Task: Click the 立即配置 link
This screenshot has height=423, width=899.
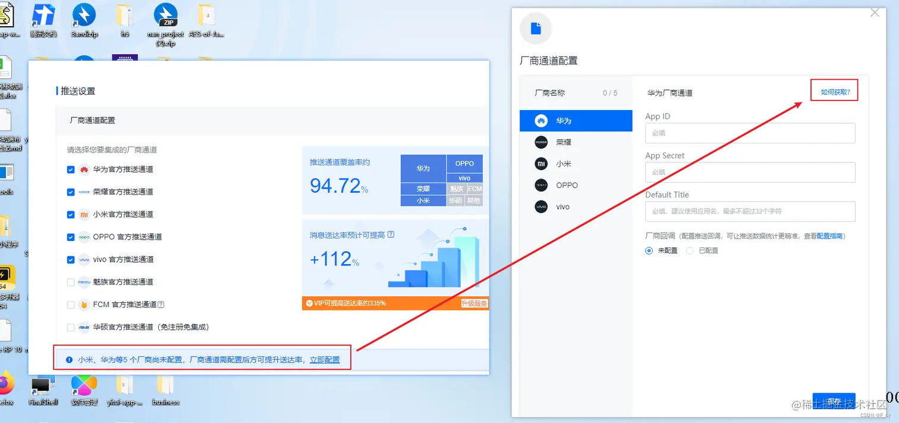Action: pos(325,360)
